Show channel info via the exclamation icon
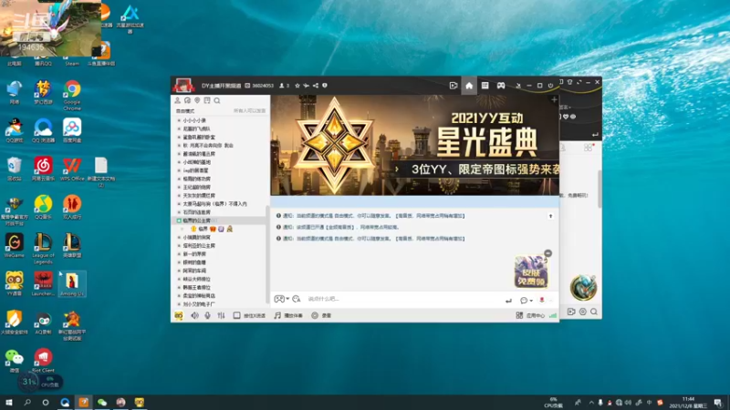The height and width of the screenshot is (410, 730). click(x=325, y=86)
